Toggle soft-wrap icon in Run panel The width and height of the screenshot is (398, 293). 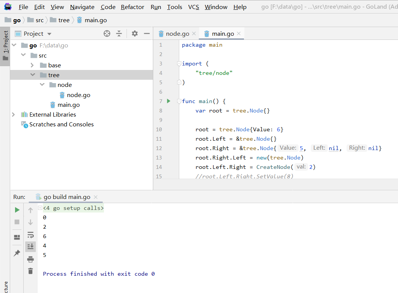click(30, 235)
